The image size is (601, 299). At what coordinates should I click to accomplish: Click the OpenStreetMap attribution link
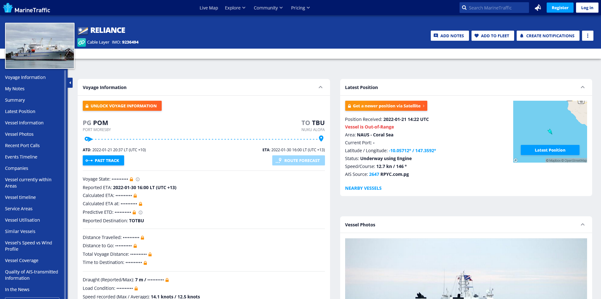tap(574, 160)
